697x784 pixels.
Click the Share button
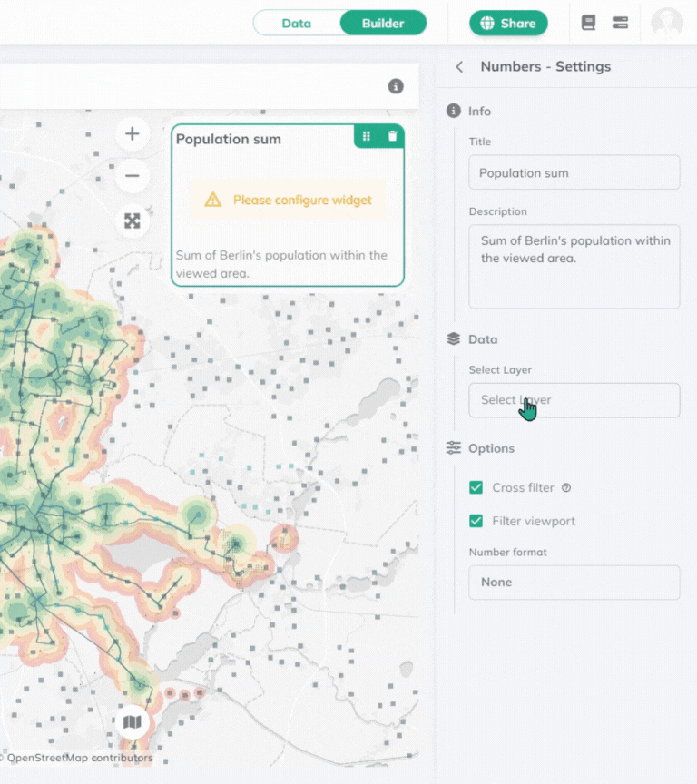click(x=508, y=23)
